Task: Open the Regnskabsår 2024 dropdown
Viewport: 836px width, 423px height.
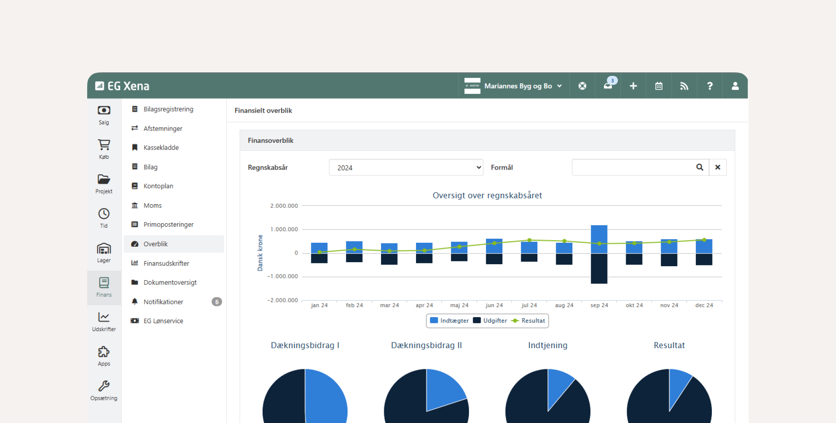Action: tap(406, 168)
